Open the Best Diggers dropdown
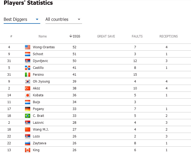 22,20
